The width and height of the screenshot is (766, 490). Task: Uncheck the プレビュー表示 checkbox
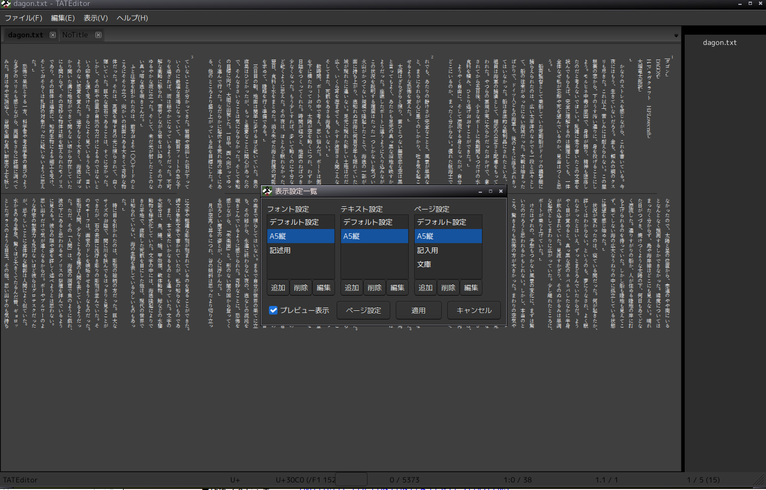[273, 310]
